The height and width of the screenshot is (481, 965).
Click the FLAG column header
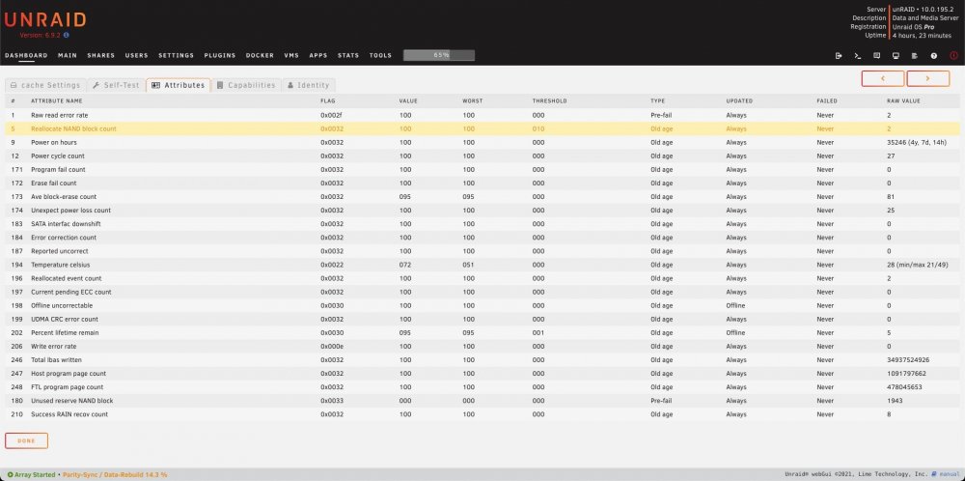[x=327, y=101]
